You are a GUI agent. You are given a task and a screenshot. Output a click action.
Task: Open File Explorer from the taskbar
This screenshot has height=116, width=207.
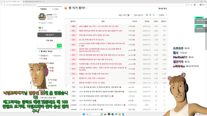point(120,114)
